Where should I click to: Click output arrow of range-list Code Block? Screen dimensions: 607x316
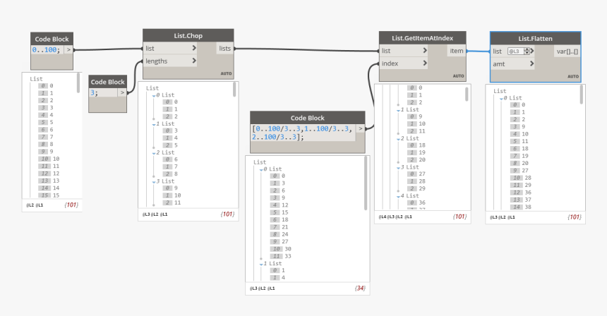(x=360, y=128)
